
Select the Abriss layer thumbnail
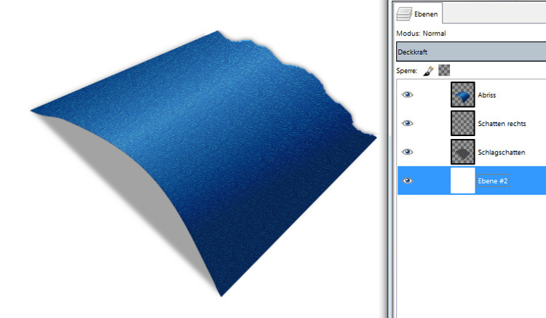pos(462,95)
